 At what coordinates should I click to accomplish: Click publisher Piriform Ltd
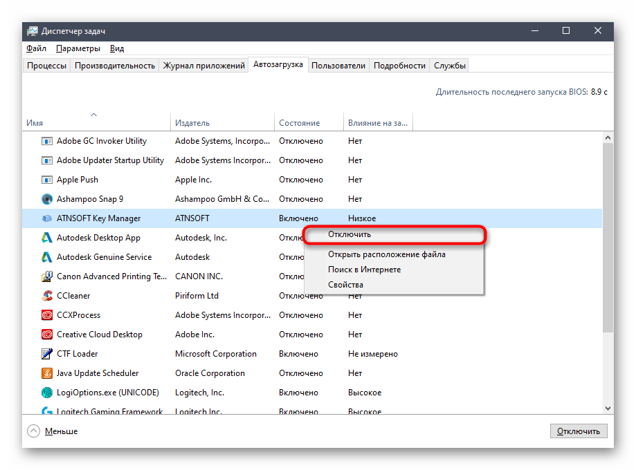[197, 296]
